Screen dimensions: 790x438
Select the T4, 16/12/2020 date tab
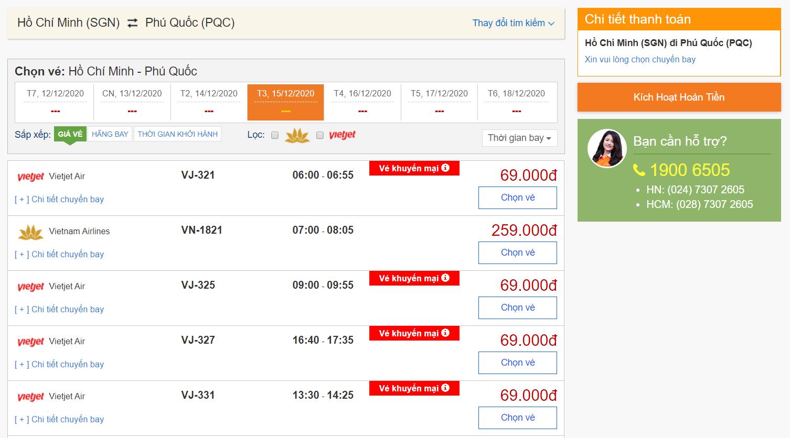coord(362,102)
